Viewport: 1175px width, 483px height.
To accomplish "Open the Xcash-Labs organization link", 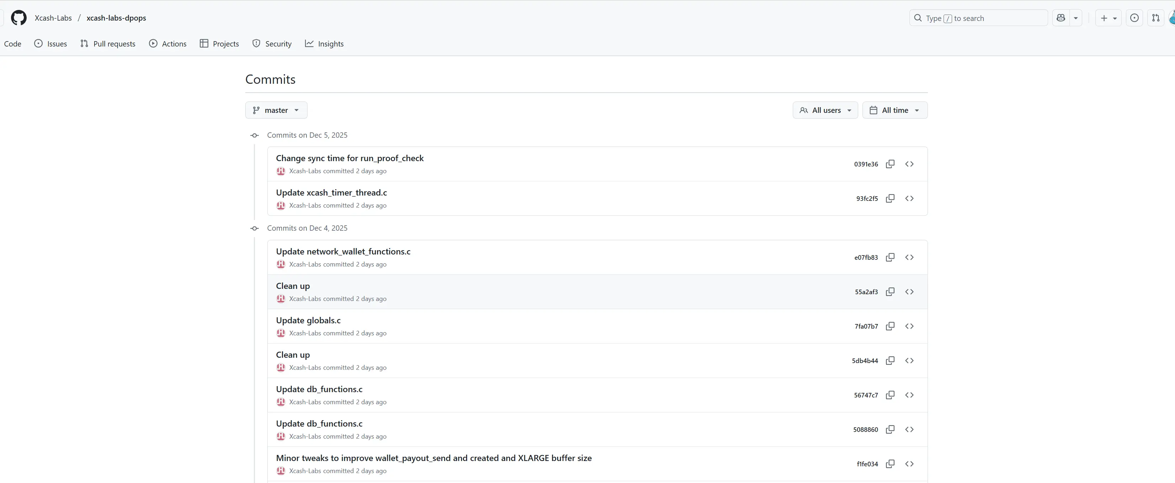I will (x=53, y=18).
